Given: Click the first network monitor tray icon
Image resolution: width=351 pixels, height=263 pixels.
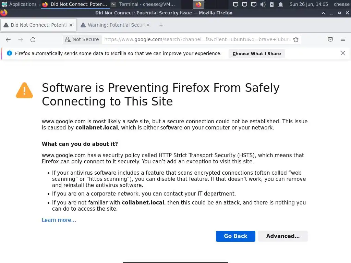Looking at the screenshot, I should [x=235, y=4].
